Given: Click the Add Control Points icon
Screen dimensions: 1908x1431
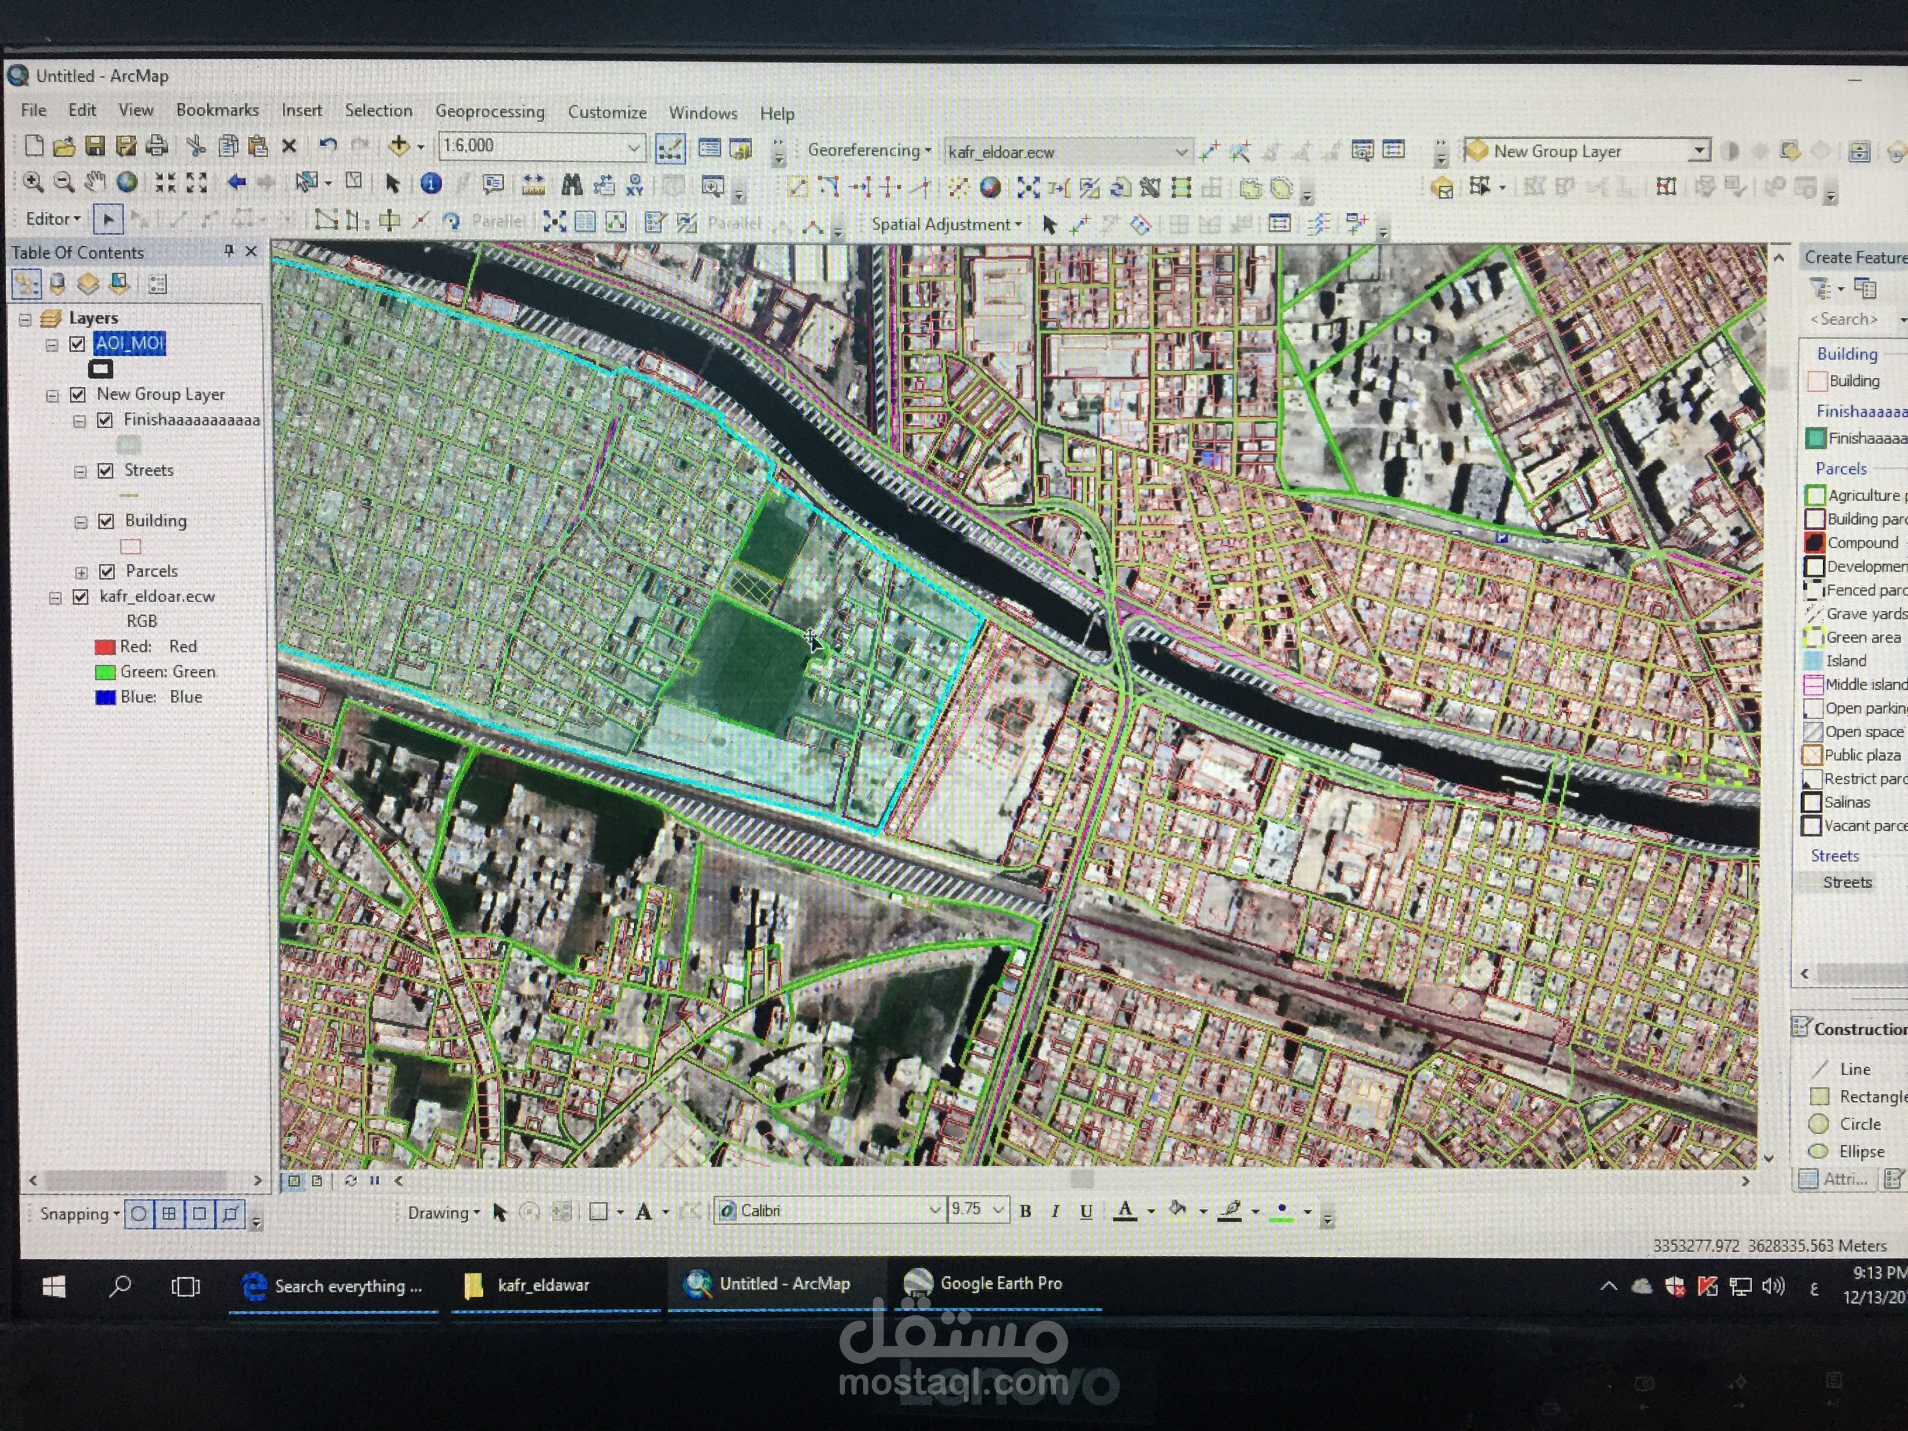Looking at the screenshot, I should click(1209, 152).
